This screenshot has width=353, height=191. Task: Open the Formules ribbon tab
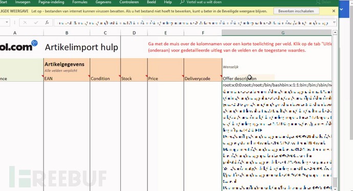tap(80, 2)
